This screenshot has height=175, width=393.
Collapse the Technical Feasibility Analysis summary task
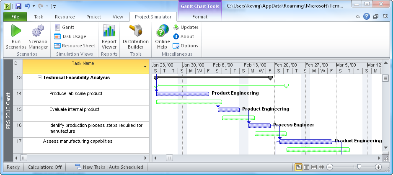[39, 77]
